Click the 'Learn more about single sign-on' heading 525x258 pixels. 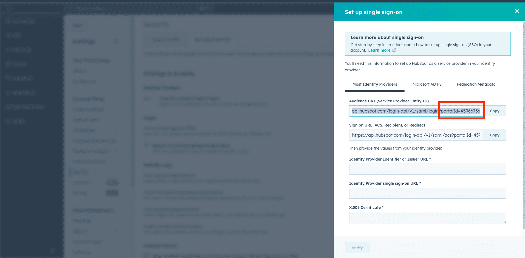[x=387, y=37]
